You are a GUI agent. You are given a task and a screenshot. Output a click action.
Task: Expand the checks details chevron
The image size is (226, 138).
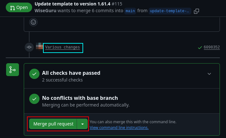click(x=209, y=74)
